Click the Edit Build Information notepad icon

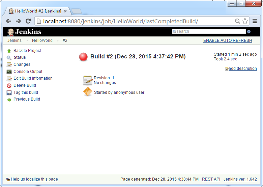point(9,79)
